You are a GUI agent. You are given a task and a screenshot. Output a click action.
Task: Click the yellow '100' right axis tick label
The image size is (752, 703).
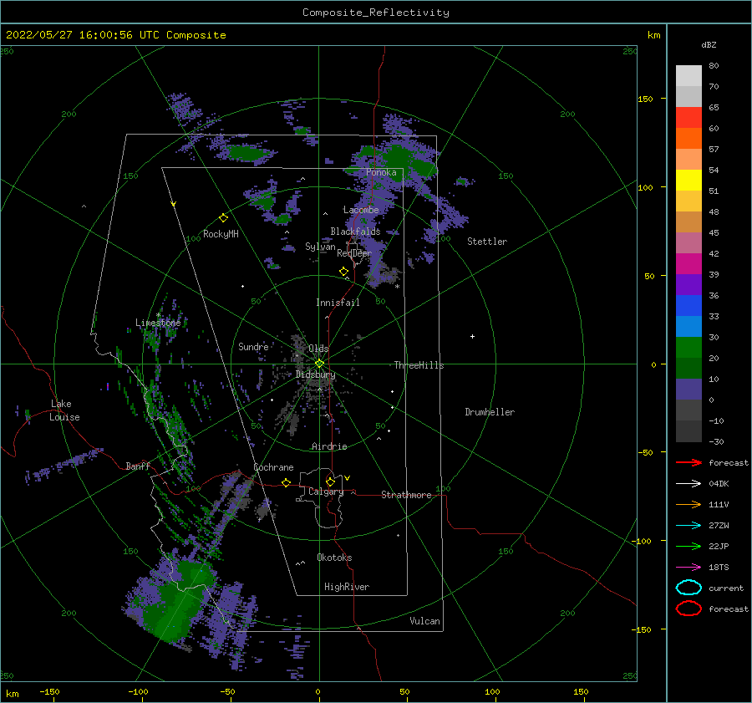[x=646, y=187]
